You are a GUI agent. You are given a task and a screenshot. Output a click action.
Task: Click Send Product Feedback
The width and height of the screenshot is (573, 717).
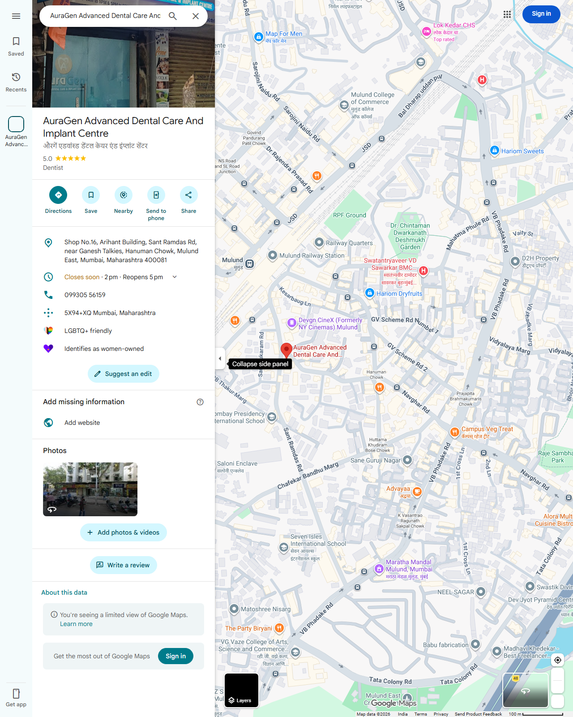[x=478, y=714]
